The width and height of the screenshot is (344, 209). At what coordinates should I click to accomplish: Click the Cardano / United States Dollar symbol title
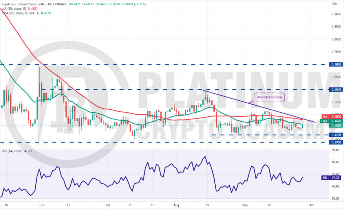coord(35,4)
